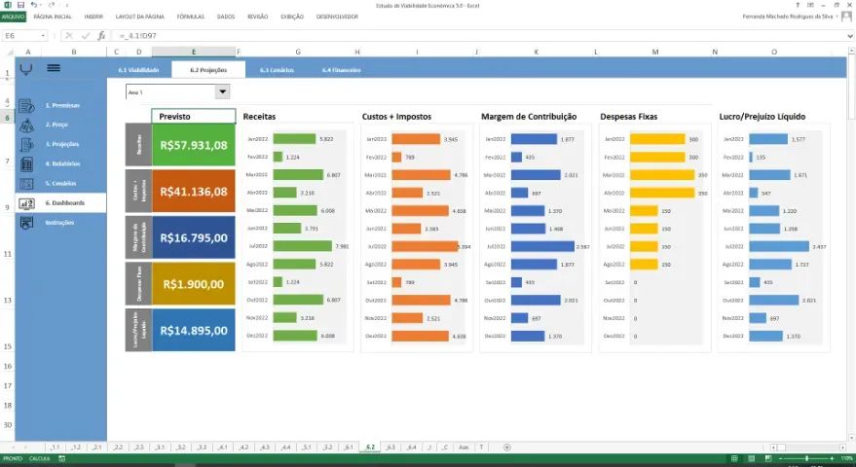This screenshot has width=856, height=467.
Task: Switch to the 6.1 Viabilidade dashboard tab
Action: point(138,70)
